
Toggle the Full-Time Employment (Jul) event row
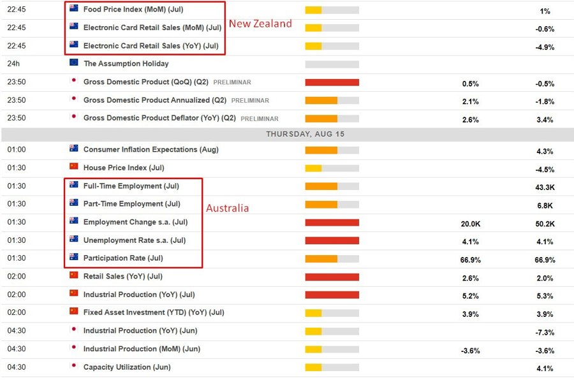[x=131, y=186]
